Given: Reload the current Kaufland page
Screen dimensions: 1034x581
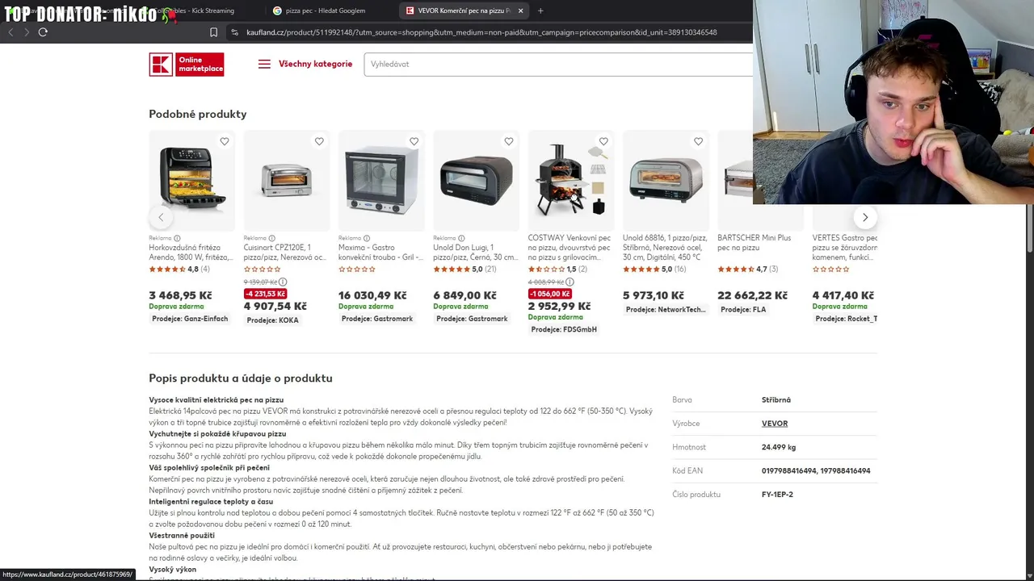Looking at the screenshot, I should coord(43,32).
